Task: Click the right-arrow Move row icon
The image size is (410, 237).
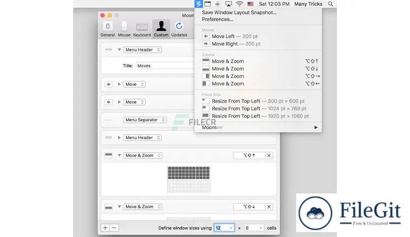Action: pyautogui.click(x=108, y=102)
